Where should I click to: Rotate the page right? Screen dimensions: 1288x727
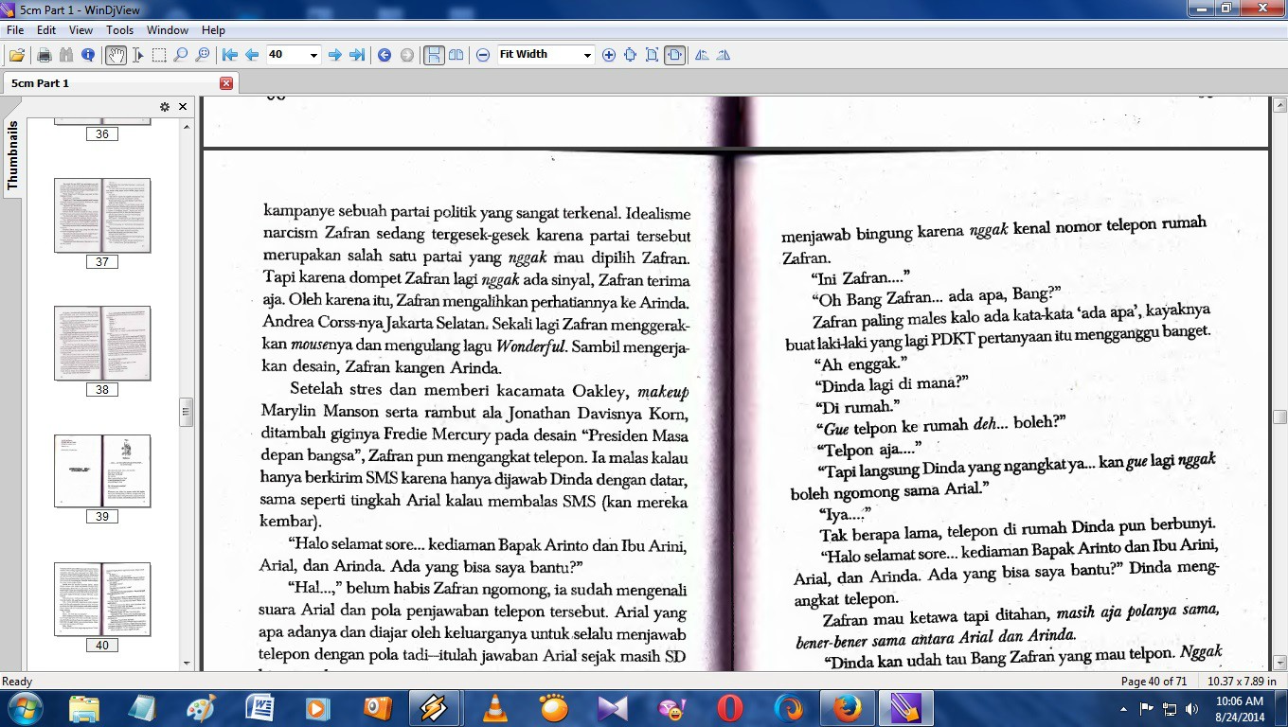pyautogui.click(x=724, y=55)
